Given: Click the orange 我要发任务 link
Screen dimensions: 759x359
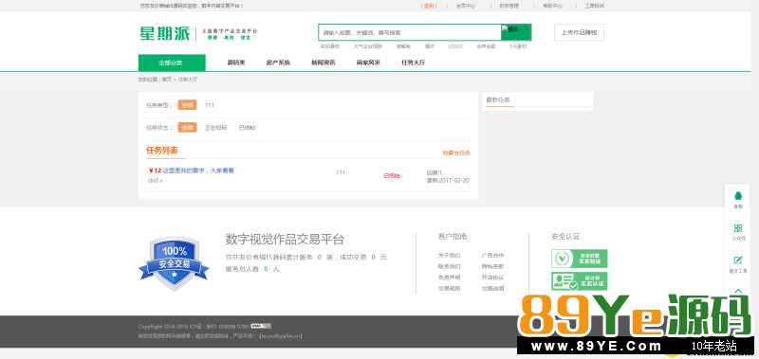Looking at the screenshot, I should click(456, 153).
